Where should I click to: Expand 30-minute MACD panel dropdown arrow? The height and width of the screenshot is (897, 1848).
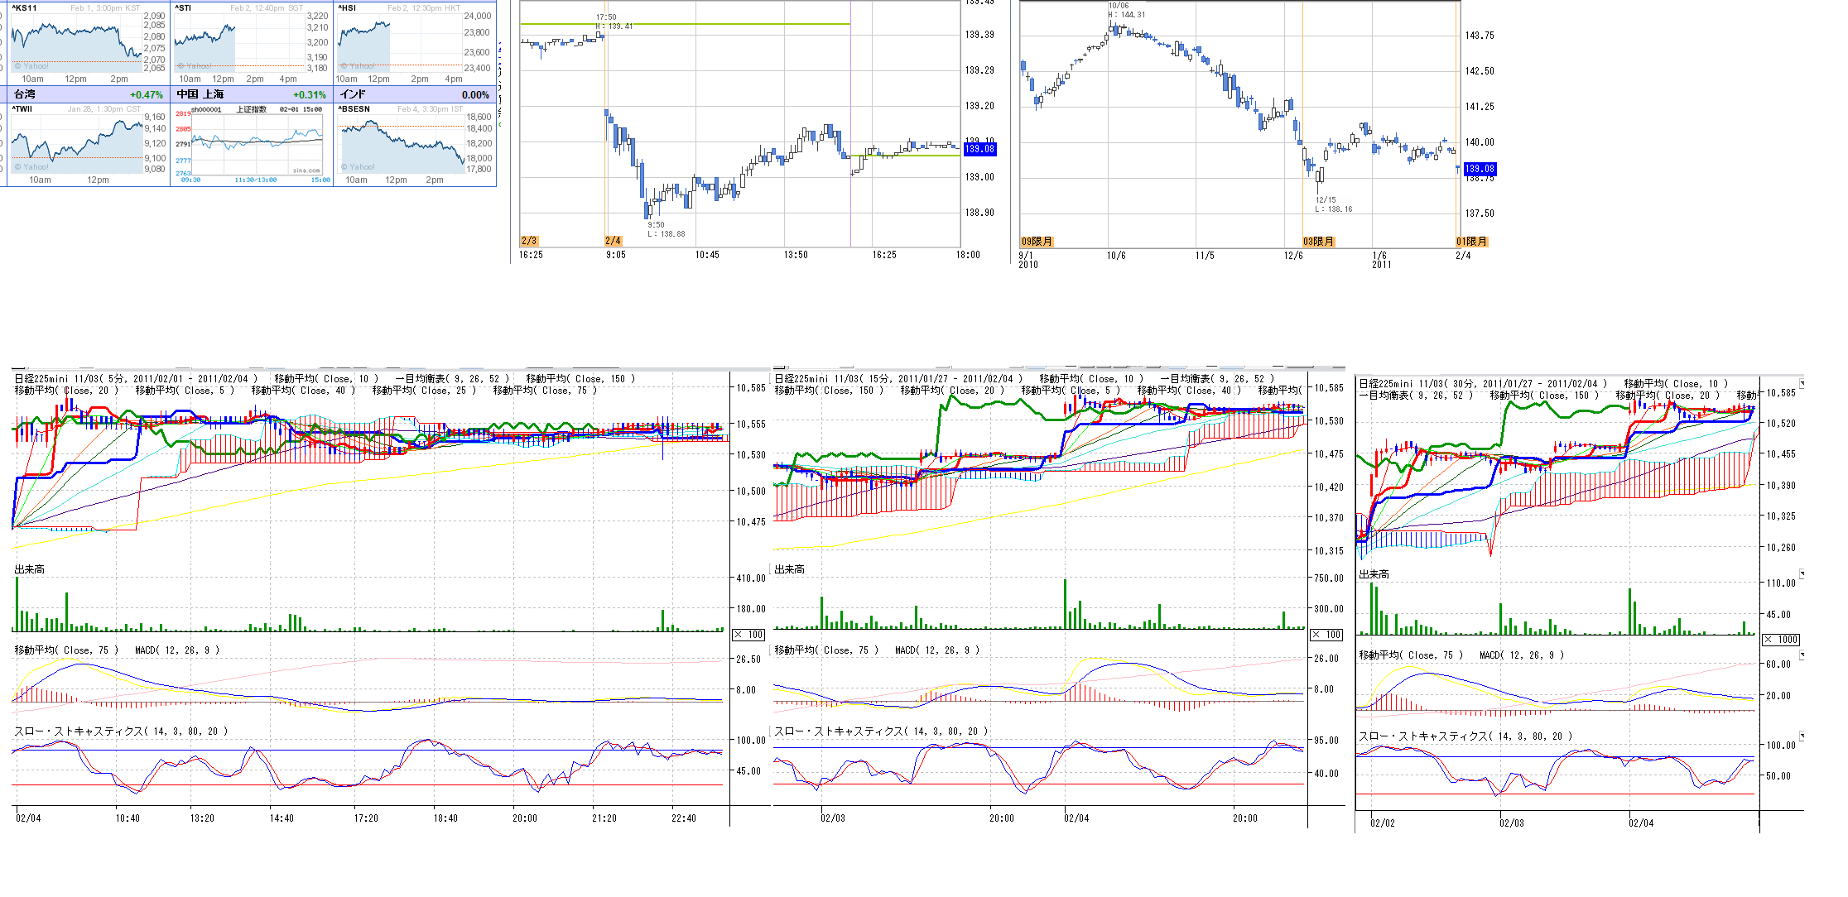tap(1802, 655)
